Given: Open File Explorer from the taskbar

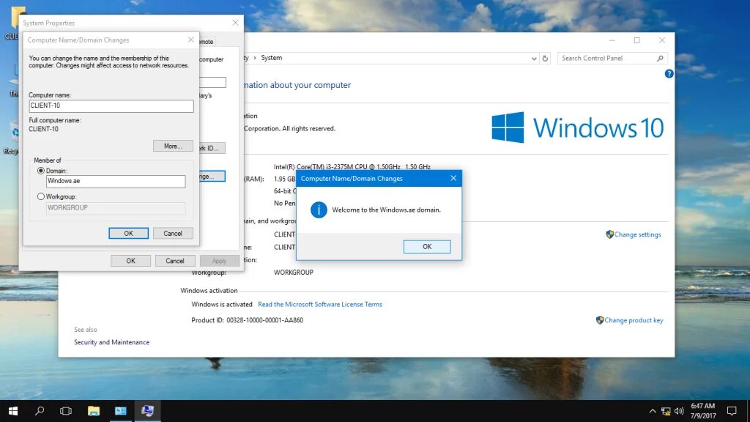Looking at the screenshot, I should [x=94, y=411].
